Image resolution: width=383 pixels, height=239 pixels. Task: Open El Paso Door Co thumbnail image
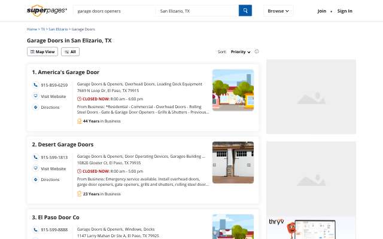click(x=233, y=226)
